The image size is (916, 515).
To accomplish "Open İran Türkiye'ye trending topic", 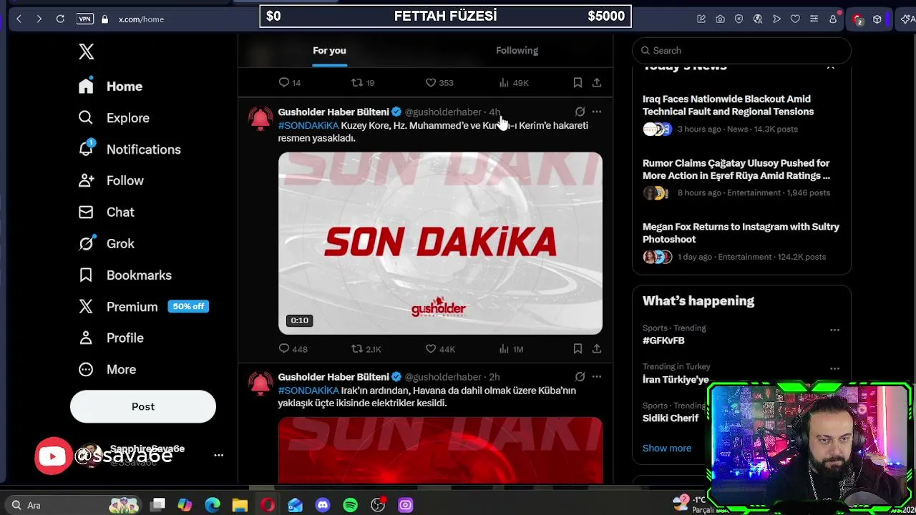I will click(x=676, y=380).
